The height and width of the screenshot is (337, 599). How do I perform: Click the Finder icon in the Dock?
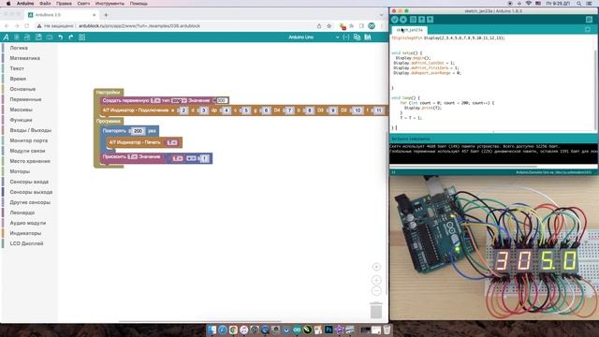pyautogui.click(x=212, y=330)
